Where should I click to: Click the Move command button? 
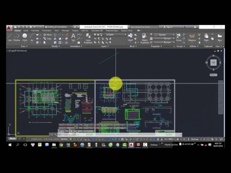click(x=48, y=35)
